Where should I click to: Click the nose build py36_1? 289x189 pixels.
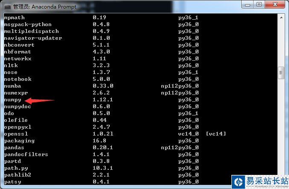(188, 72)
